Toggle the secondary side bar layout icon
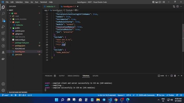This screenshot has width=184, height=103. click(x=160, y=2)
